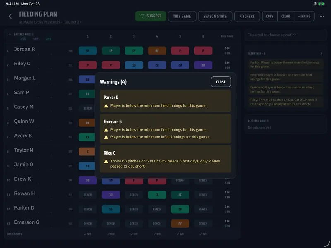The image size is (331, 248).
Task: Select Jordan R's inning 1 SS cell
Action: coord(88,50)
